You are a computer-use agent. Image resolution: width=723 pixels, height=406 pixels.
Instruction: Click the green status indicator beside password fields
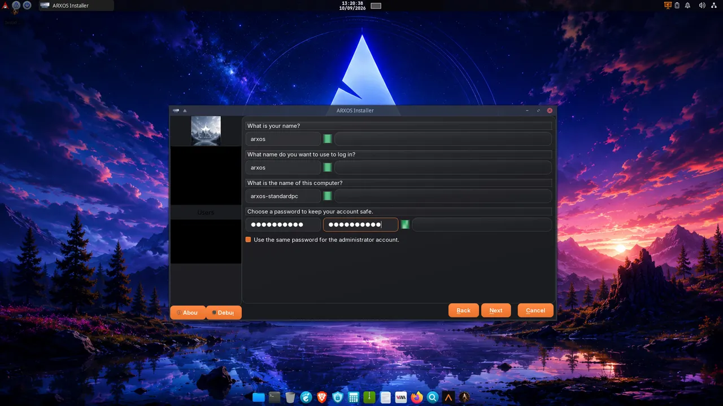point(405,224)
